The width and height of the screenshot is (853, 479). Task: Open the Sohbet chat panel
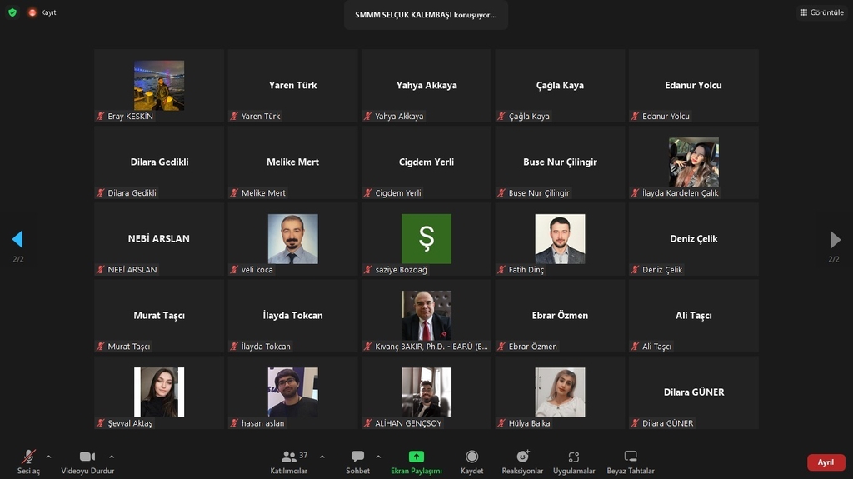pyautogui.click(x=357, y=462)
